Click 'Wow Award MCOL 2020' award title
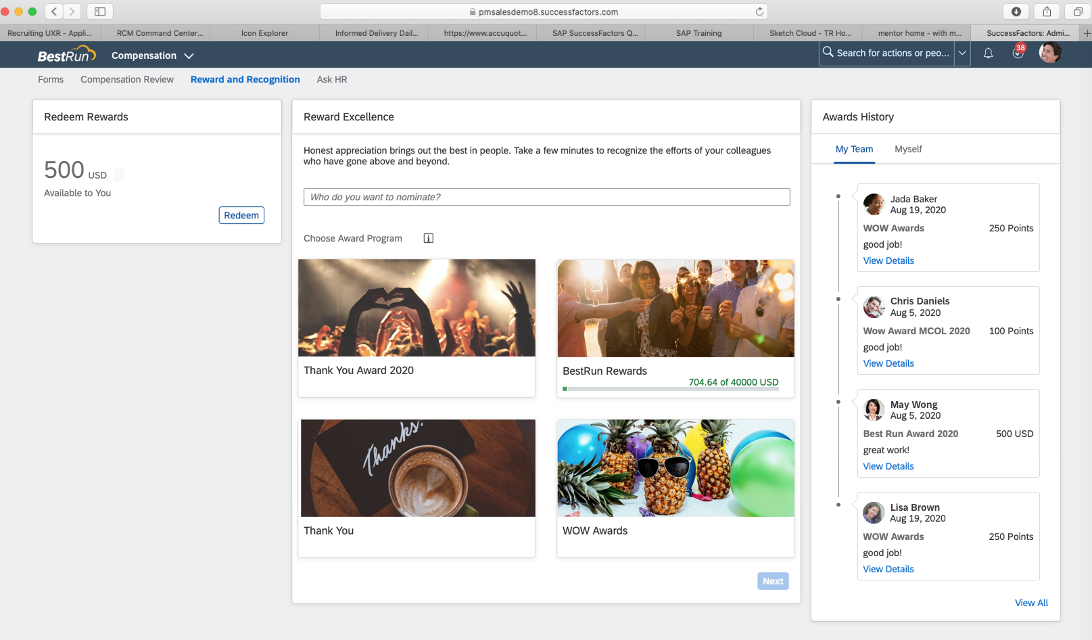The height and width of the screenshot is (640, 1092). (916, 331)
